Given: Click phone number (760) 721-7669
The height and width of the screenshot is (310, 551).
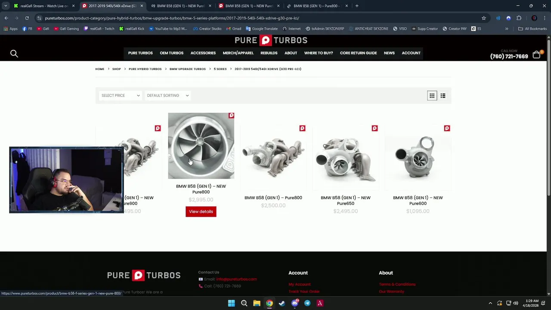Looking at the screenshot, I should pos(509,56).
